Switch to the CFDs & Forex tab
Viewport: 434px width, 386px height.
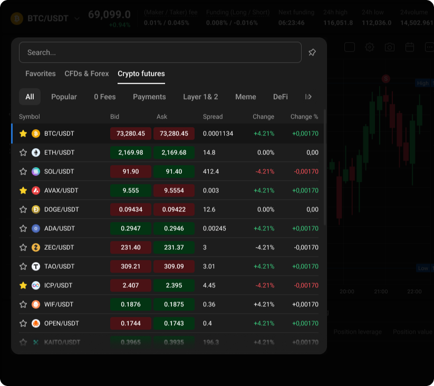tap(86, 74)
